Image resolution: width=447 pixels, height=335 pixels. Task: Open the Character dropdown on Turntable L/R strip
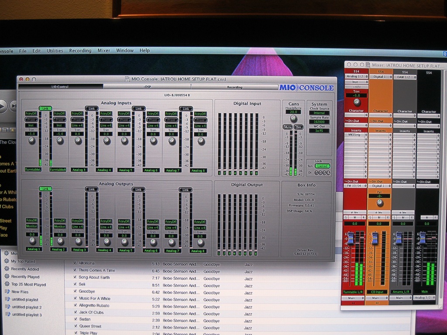coord(356,115)
